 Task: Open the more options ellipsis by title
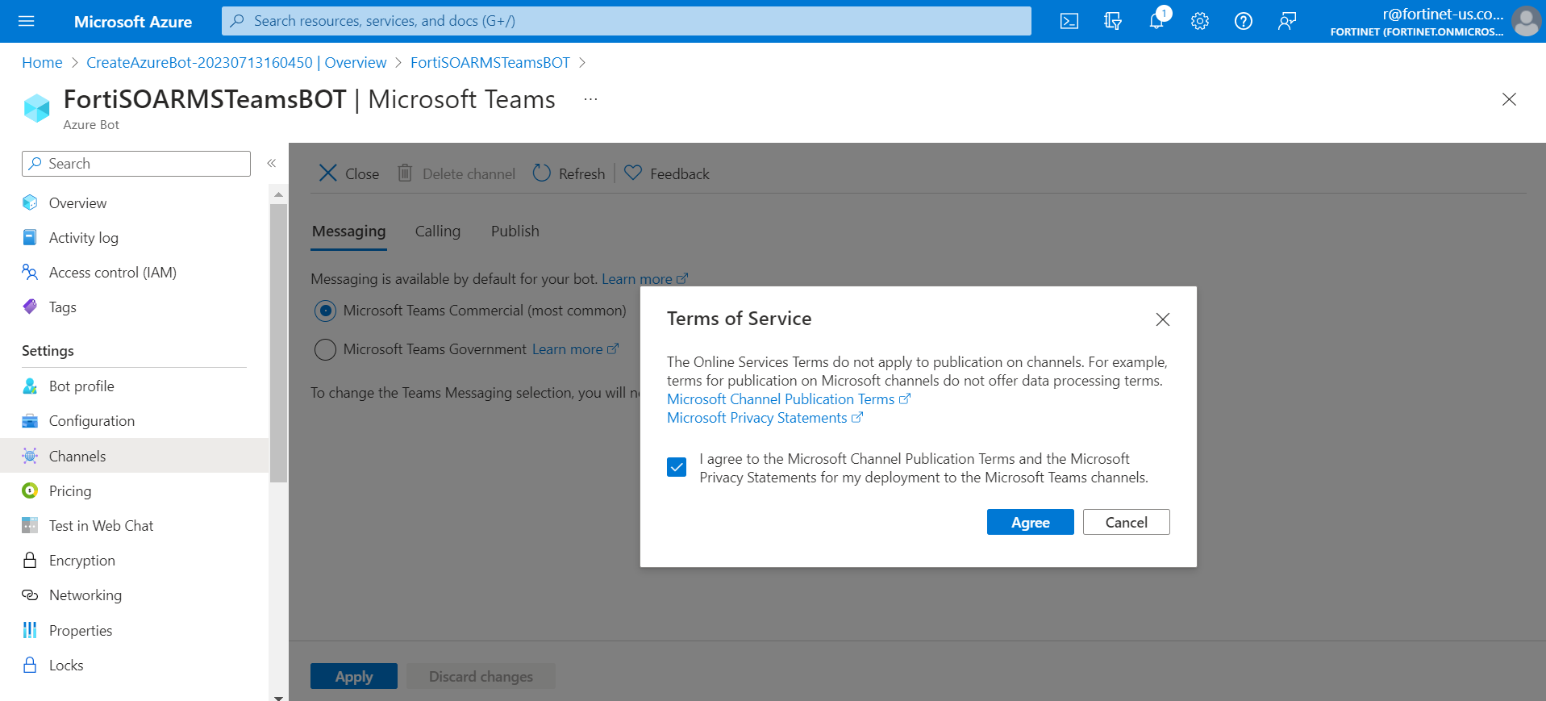(590, 99)
